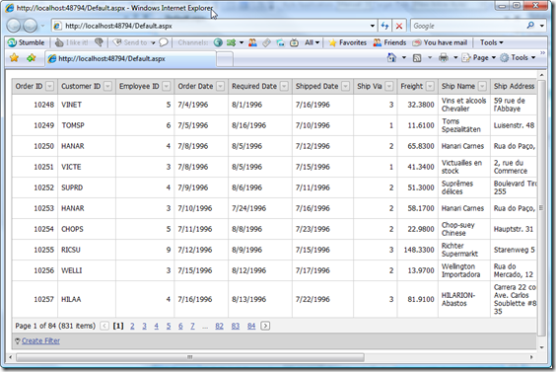Viewport: 556px width, 372px height.
Task: Go to grid page 5
Action: pos(169,326)
